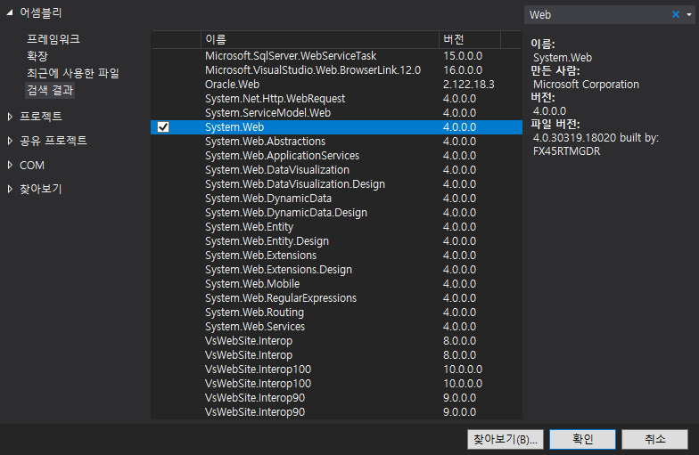
Task: Click the highlighted System.Web row name
Action: pyautogui.click(x=234, y=127)
